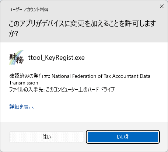The height and width of the screenshot is (152, 168).
Task: Allow changes with the はい button
Action: [46, 137]
